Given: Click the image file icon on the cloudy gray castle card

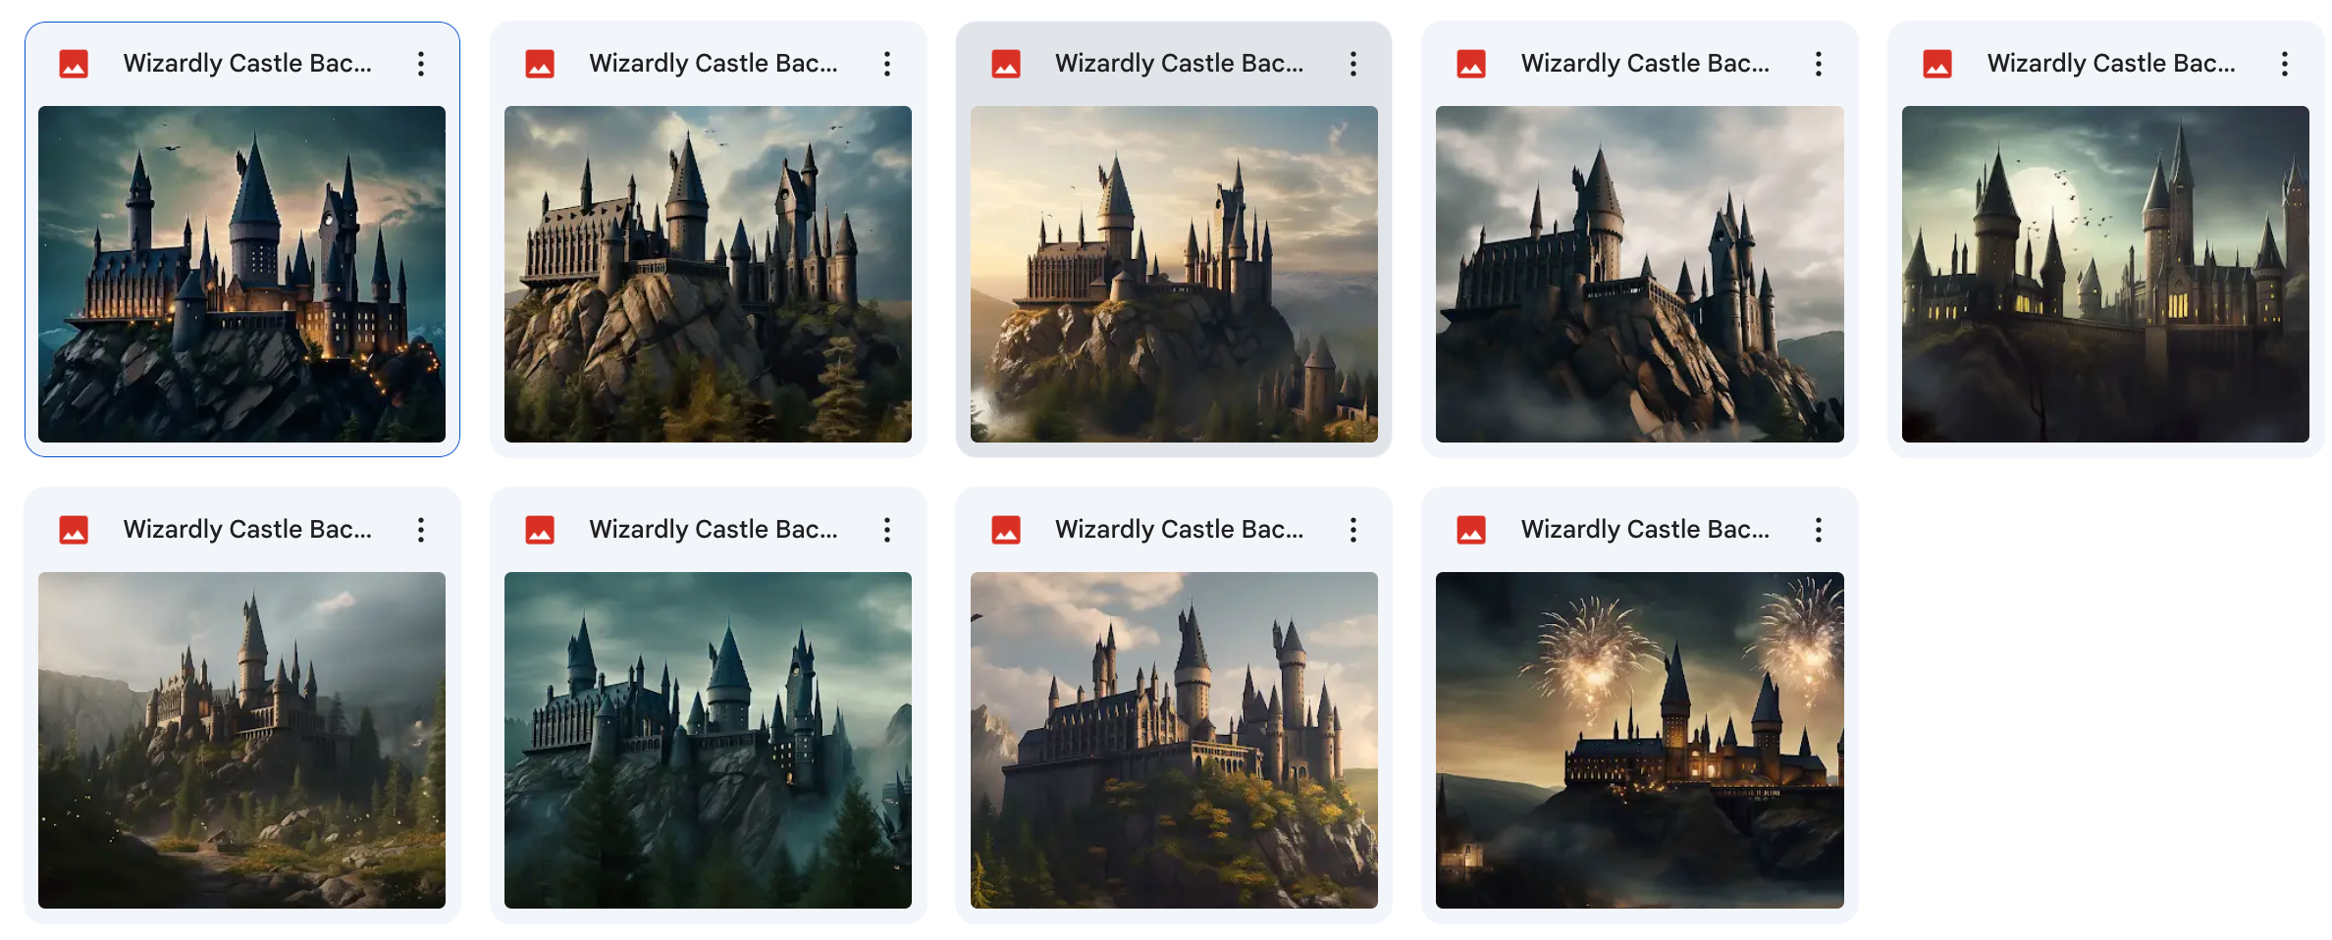Looking at the screenshot, I should pos(1470,63).
